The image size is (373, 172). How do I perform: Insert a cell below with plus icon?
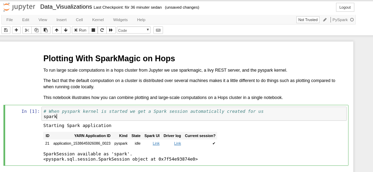(17, 30)
